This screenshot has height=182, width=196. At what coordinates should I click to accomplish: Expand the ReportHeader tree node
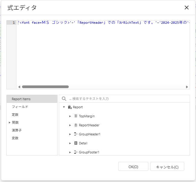70,125
